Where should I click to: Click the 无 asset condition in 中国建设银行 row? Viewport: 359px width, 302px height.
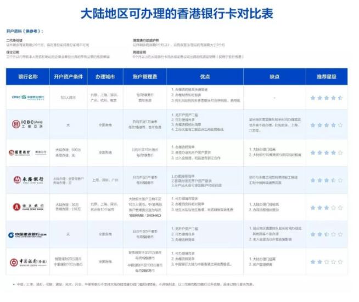pos(68,234)
